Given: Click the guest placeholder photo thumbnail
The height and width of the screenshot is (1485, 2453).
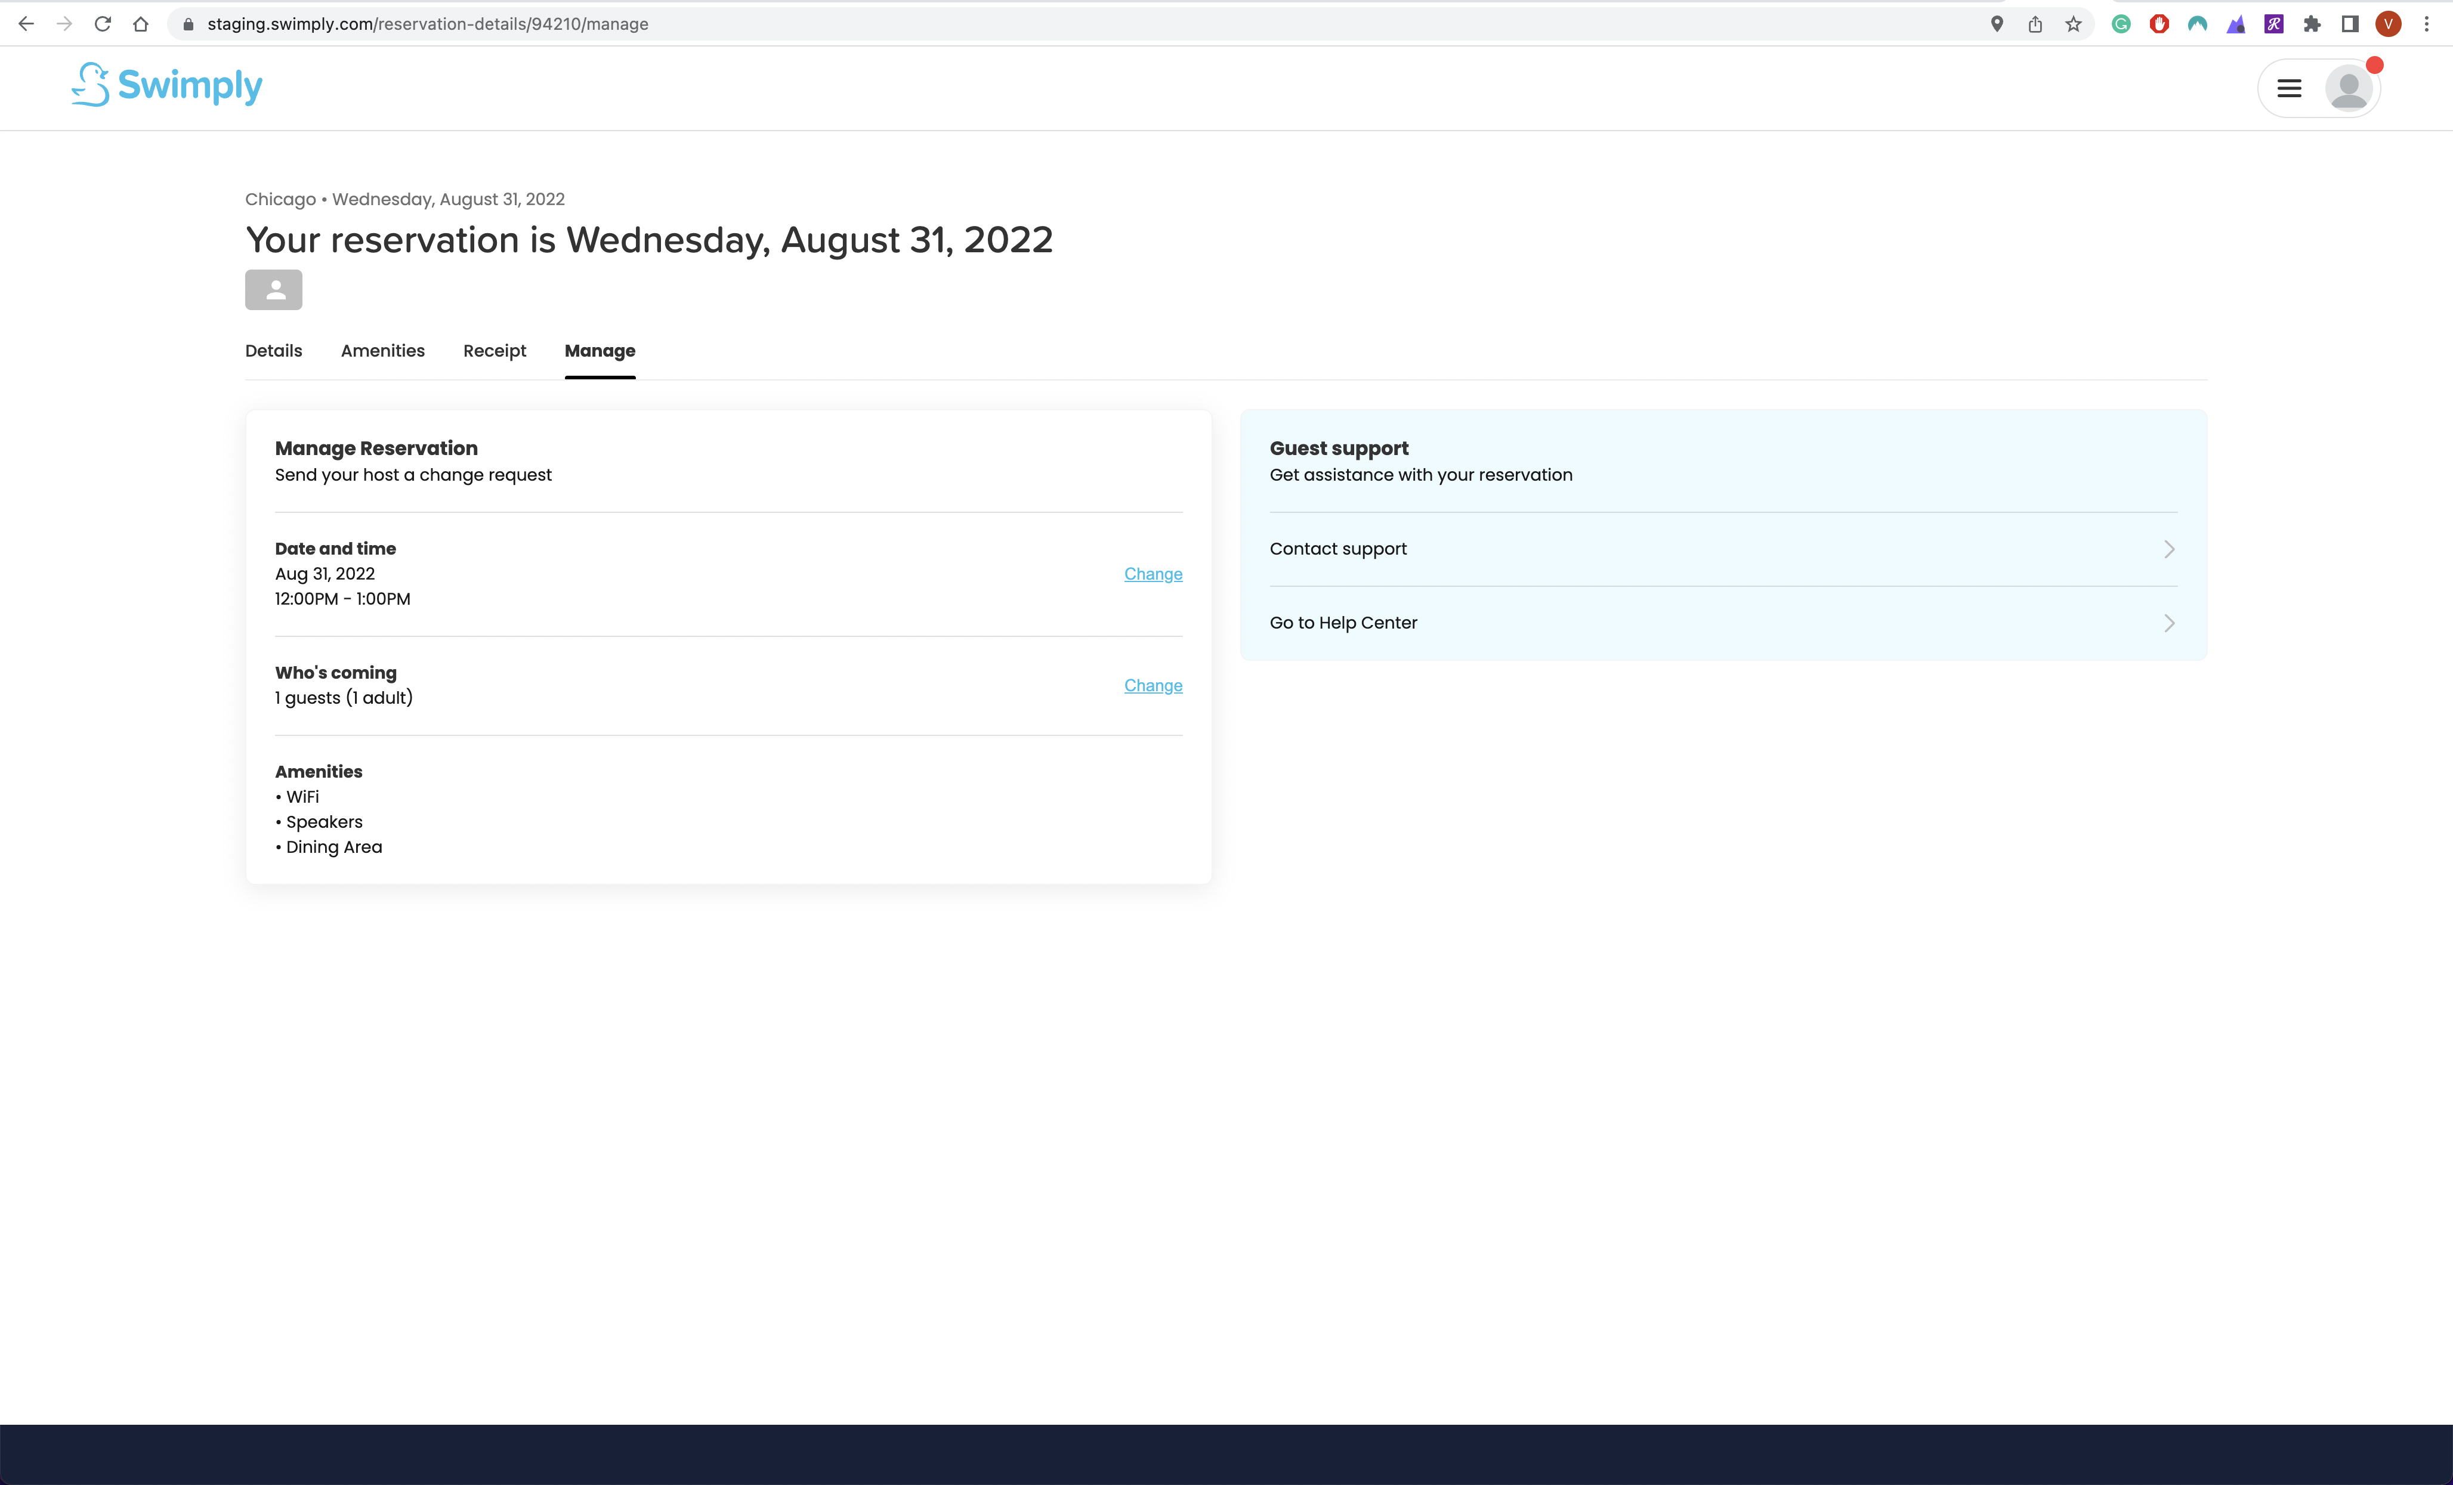Looking at the screenshot, I should pos(274,290).
